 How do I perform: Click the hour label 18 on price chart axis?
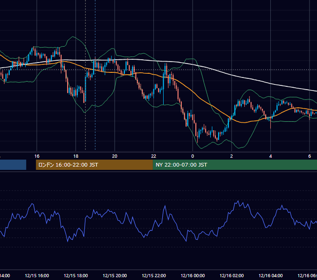pyautogui.click(x=76, y=156)
